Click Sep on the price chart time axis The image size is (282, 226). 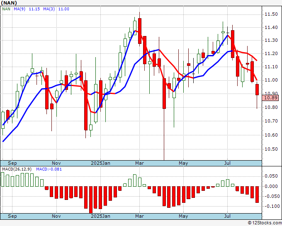(12, 163)
